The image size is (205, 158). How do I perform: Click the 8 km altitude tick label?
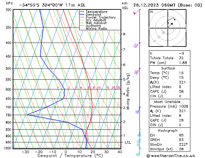[124, 34]
